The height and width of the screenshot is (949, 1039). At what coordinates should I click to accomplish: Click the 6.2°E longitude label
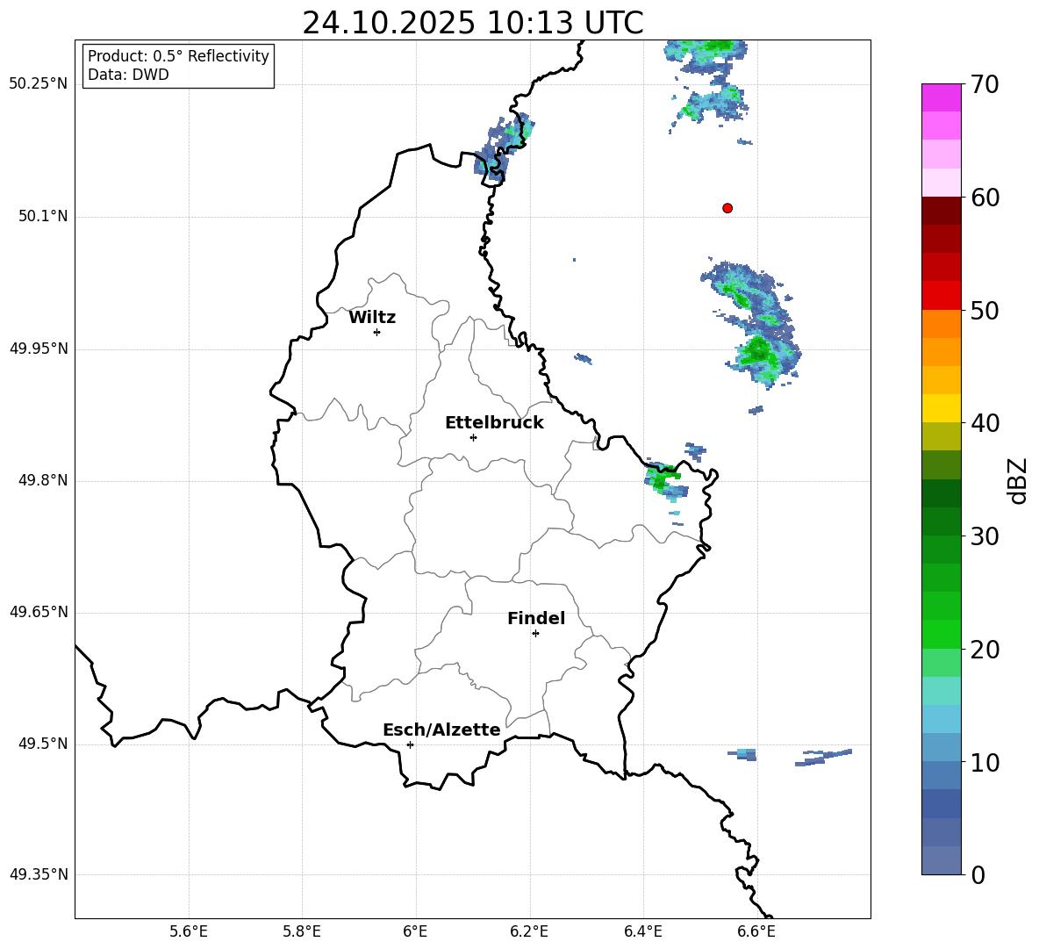[529, 931]
